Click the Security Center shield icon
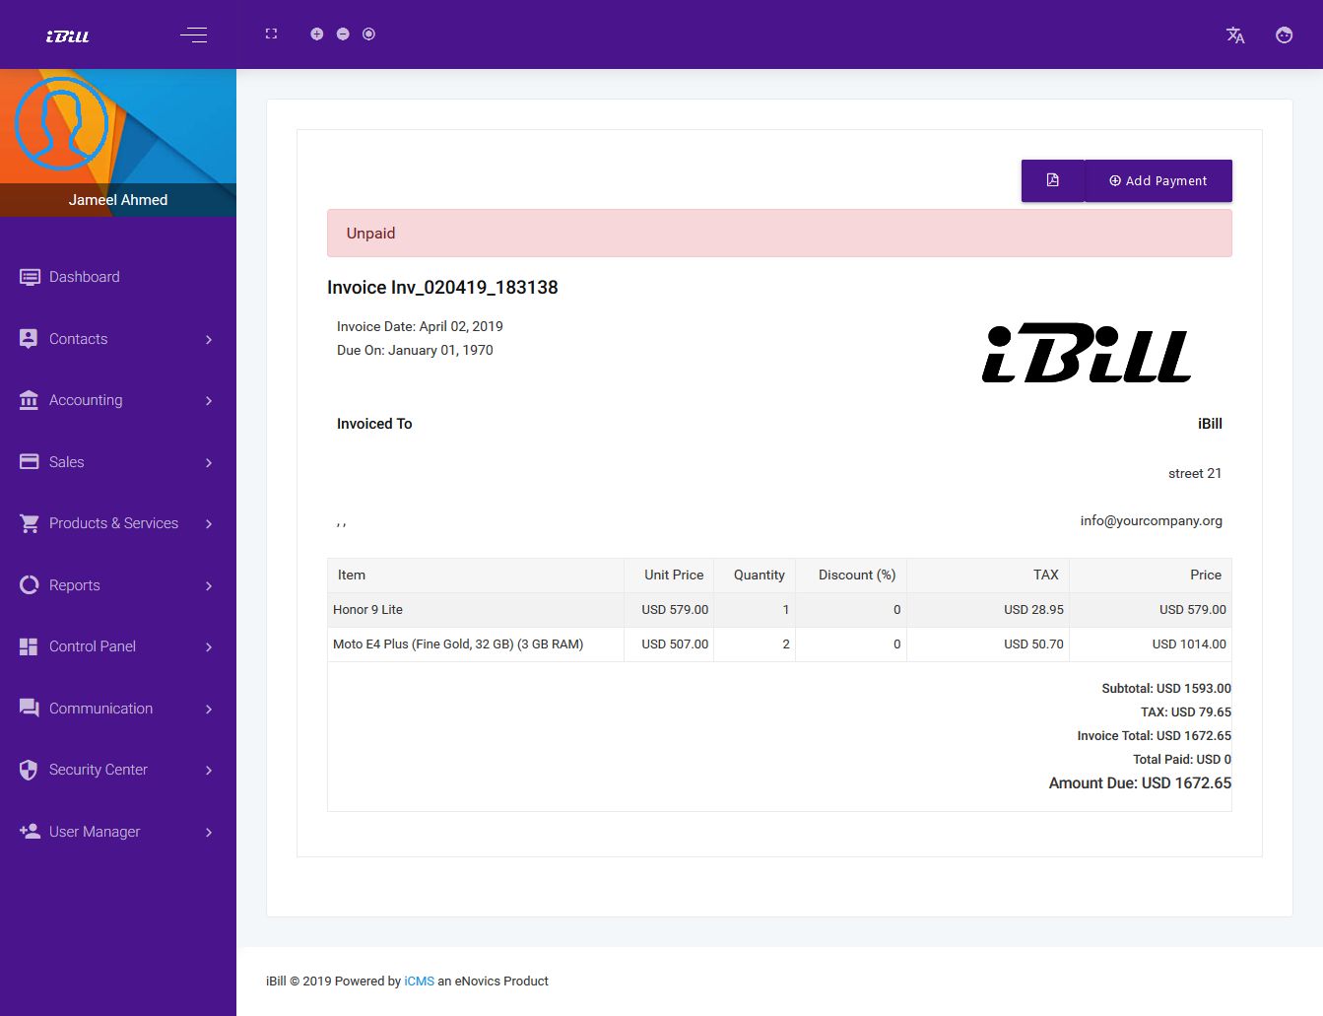 29,770
